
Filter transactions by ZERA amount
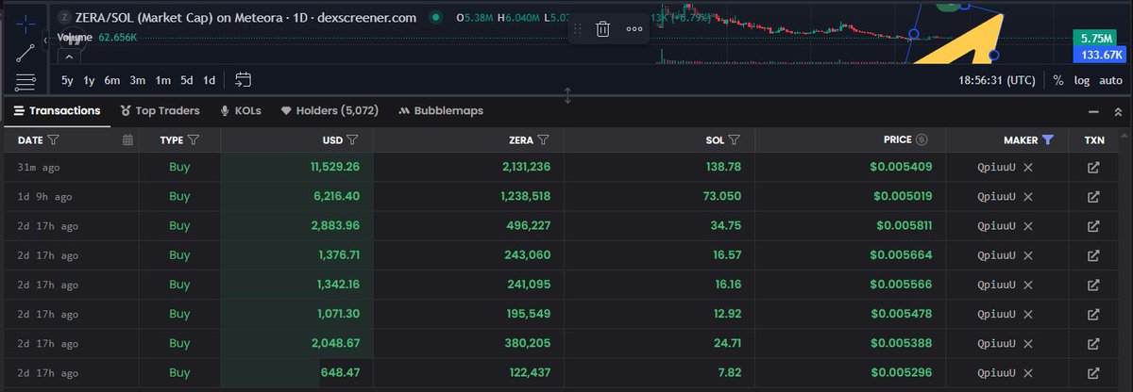coord(544,140)
